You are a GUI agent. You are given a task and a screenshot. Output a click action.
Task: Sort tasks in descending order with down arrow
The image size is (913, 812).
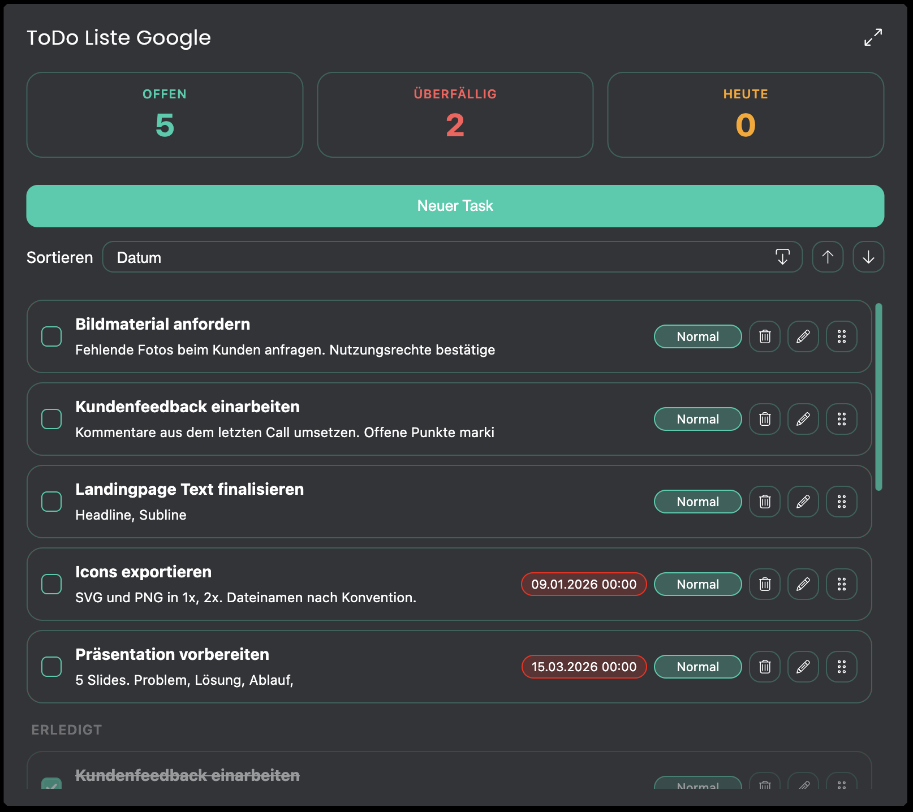tap(868, 257)
